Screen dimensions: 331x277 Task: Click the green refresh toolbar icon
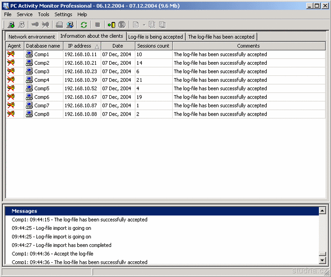point(84,25)
